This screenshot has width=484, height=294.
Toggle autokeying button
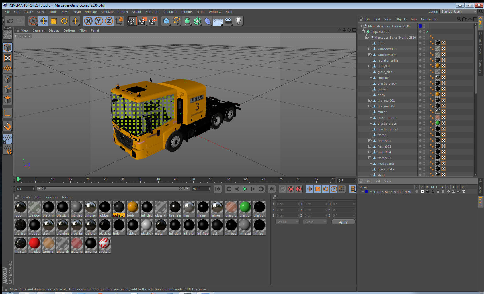291,189
